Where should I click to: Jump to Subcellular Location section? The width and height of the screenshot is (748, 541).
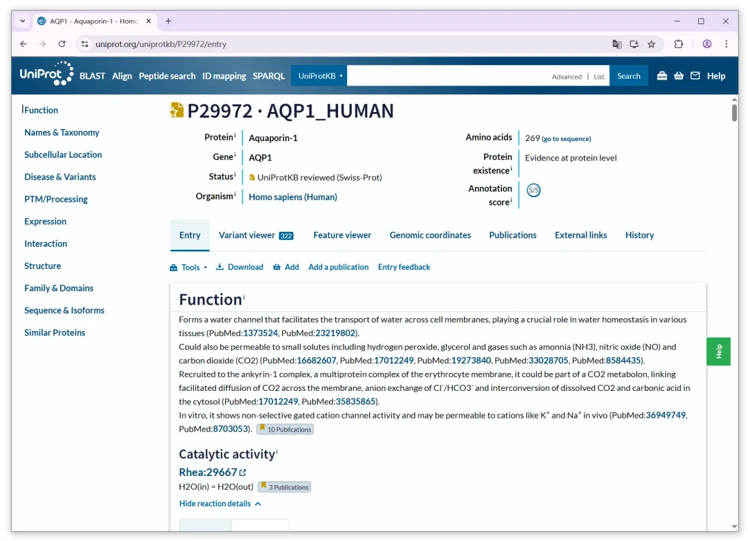click(x=63, y=154)
